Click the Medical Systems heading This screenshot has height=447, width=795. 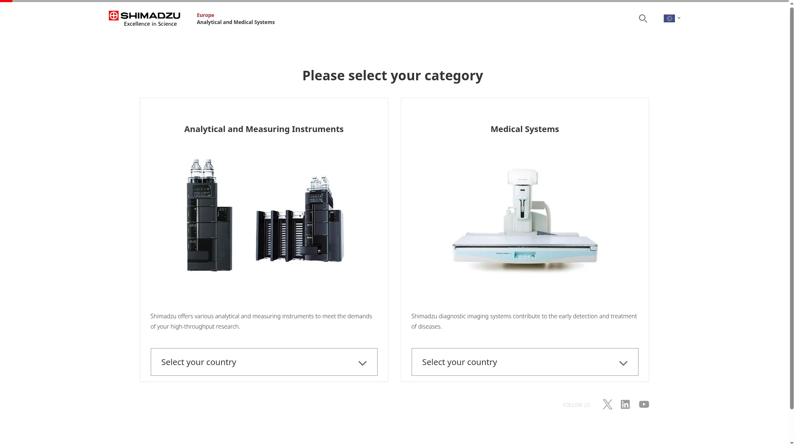525,129
